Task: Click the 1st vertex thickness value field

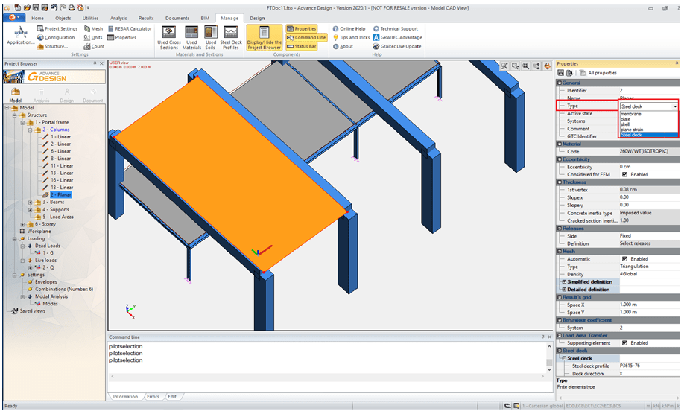Action: [x=648, y=189]
